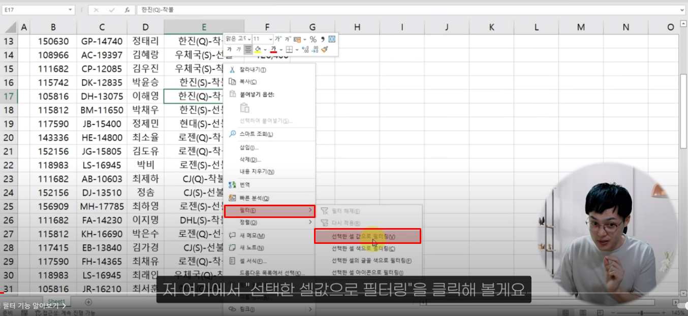Toggle center alignment in mini toolbar
This screenshot has width=688, height=316.
coord(248,49)
